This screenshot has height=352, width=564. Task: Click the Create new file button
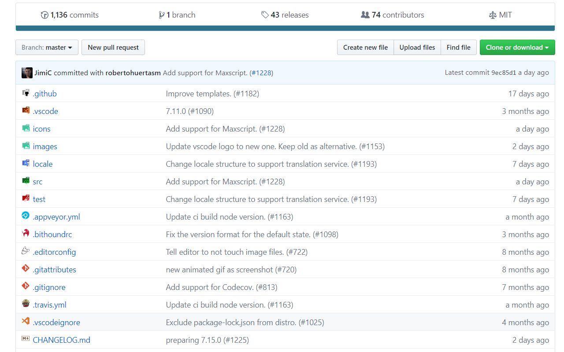click(365, 48)
